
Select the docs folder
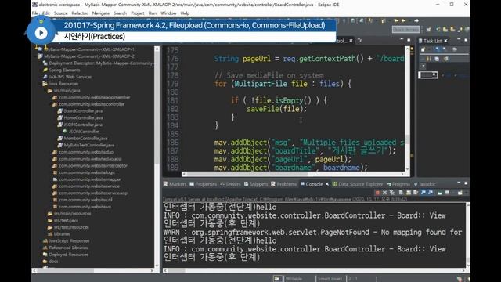point(53,262)
